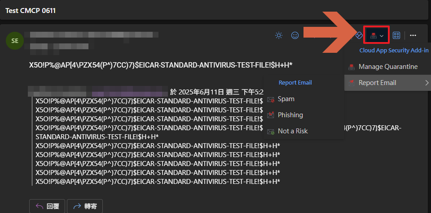
Task: Click the 轉寄 (Forward) button
Action: point(85,206)
